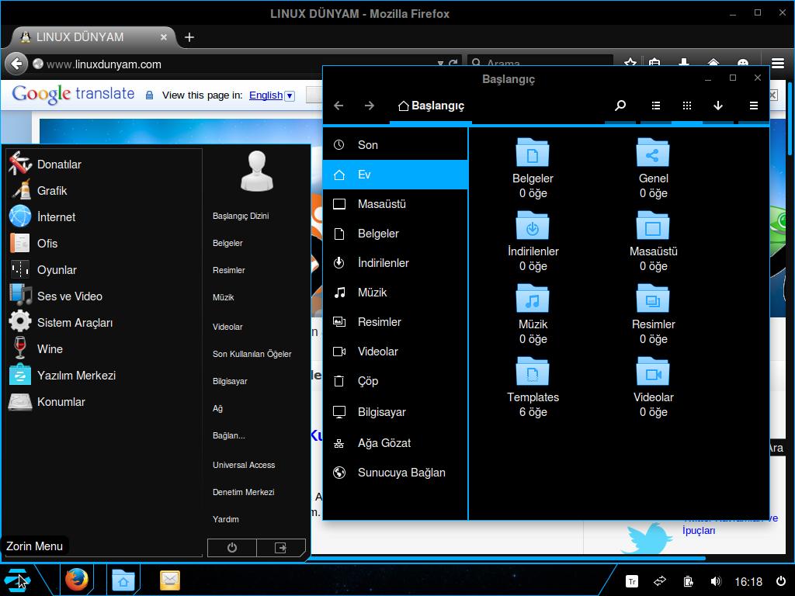Click the shutdown icon in Zorin menu
795x596 pixels.
click(x=231, y=547)
